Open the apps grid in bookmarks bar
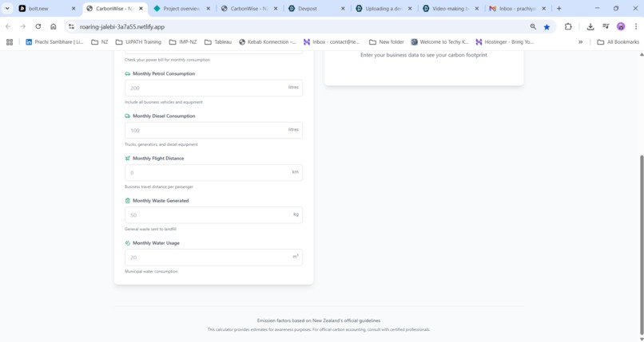This screenshot has height=342, width=644. [x=10, y=41]
